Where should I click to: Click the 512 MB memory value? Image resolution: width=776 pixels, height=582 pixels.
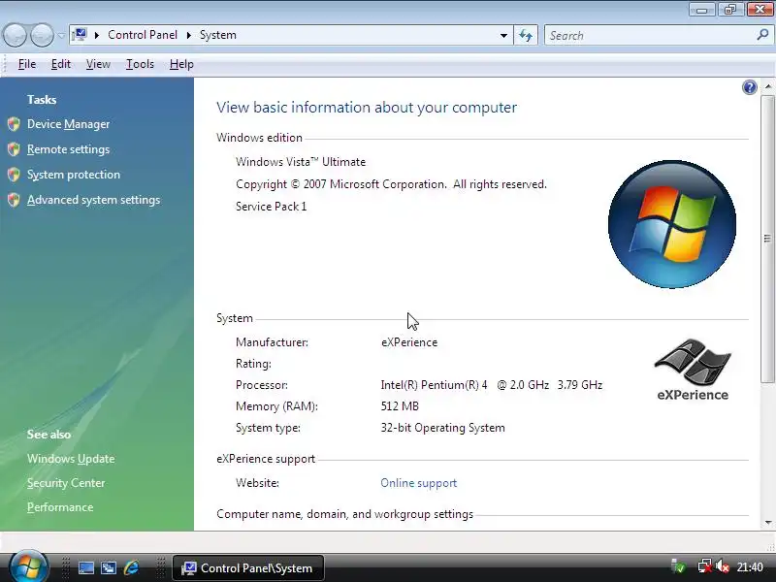coord(400,406)
